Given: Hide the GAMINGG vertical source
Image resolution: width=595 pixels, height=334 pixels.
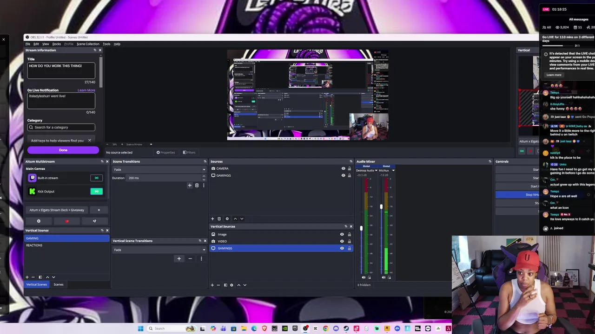Looking at the screenshot, I should pyautogui.click(x=342, y=248).
